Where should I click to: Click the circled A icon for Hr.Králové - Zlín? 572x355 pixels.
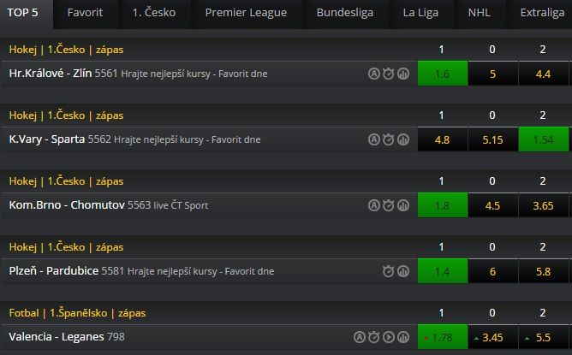click(374, 74)
